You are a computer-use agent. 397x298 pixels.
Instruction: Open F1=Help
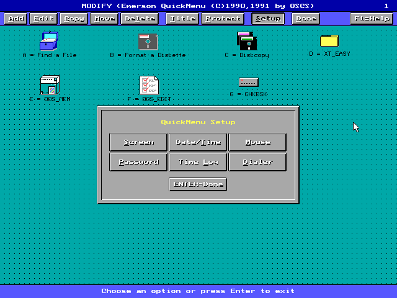[372, 19]
